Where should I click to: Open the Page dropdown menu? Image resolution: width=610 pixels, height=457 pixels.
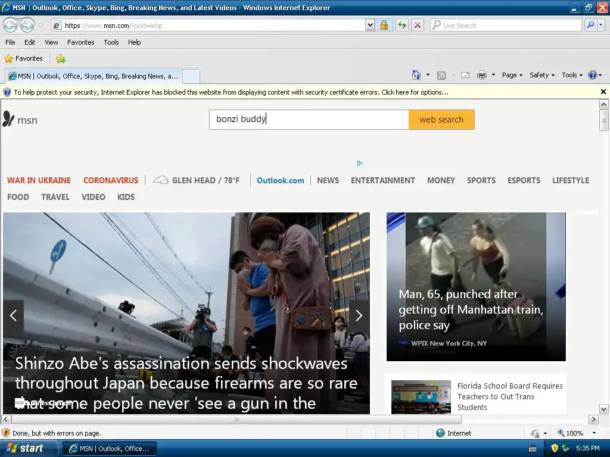pyautogui.click(x=512, y=75)
